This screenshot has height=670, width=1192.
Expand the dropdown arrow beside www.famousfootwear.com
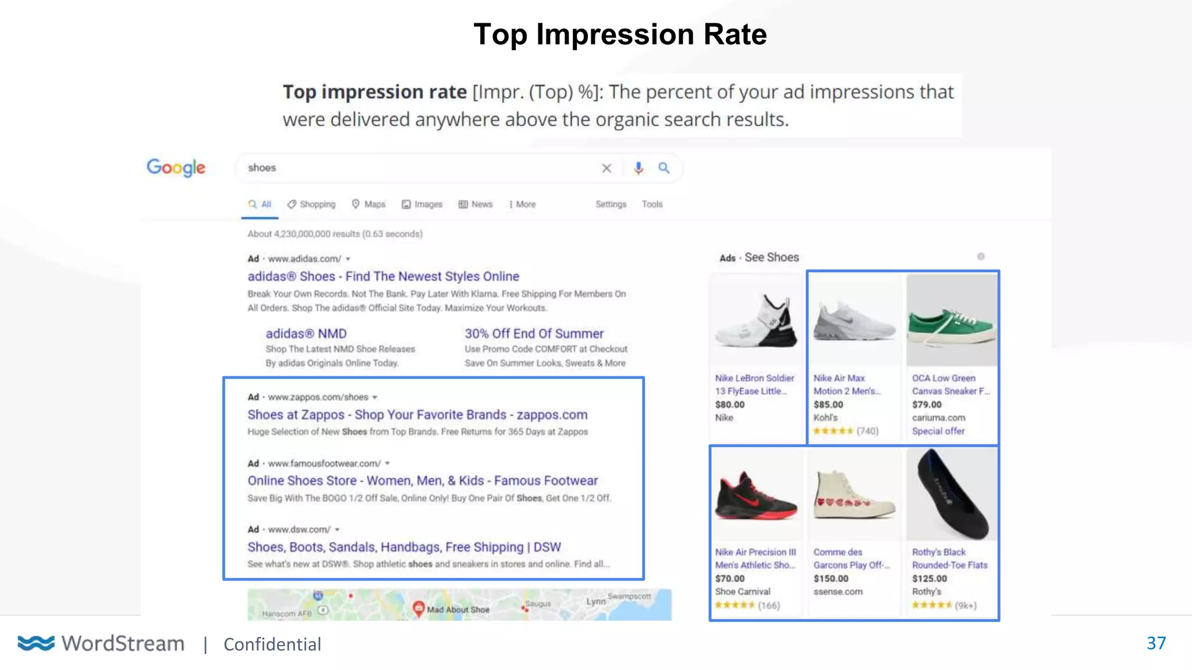point(387,464)
